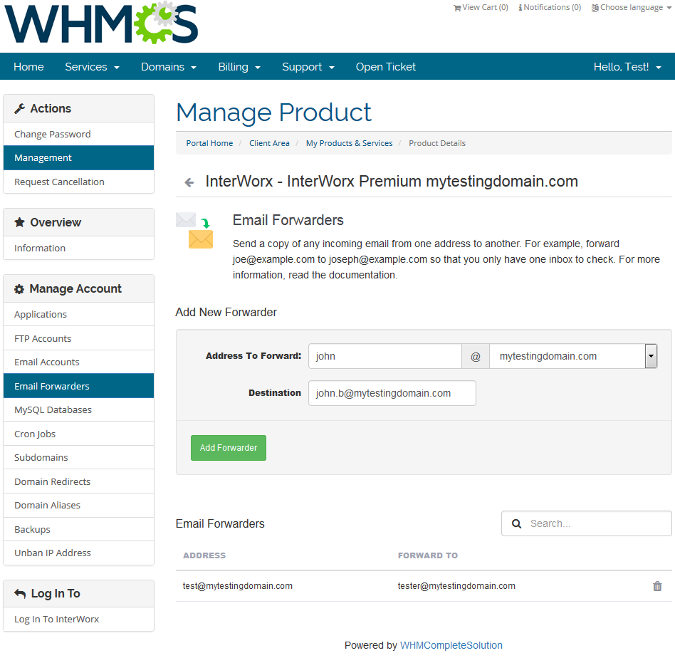
Task: Open Email Accounts
Action: pyautogui.click(x=78, y=362)
